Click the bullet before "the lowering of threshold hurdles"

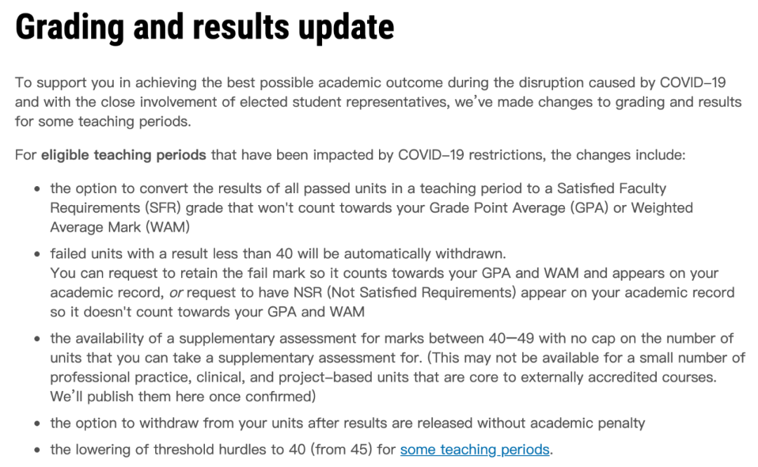[x=37, y=451]
